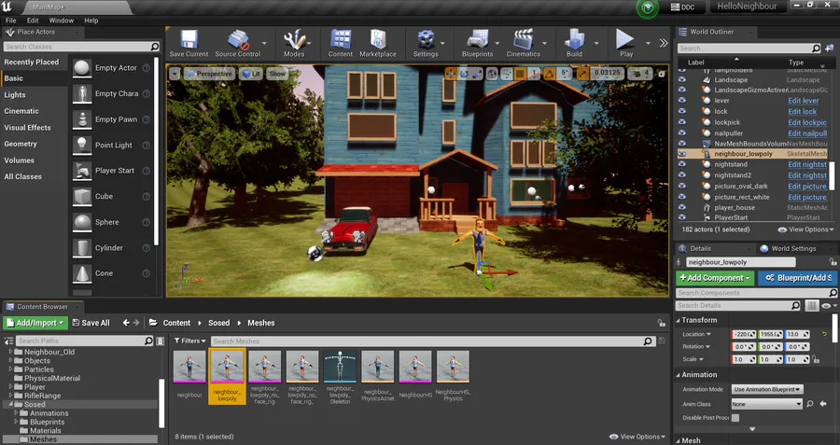840x445 pixels.
Task: Toggle visibility of lock actor
Action: (x=682, y=111)
